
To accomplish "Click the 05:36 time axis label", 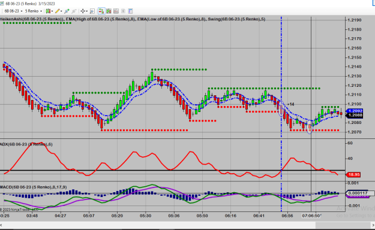I will click(x=174, y=216).
